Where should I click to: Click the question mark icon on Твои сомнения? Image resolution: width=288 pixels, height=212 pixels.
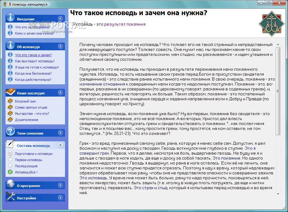pos(10,131)
